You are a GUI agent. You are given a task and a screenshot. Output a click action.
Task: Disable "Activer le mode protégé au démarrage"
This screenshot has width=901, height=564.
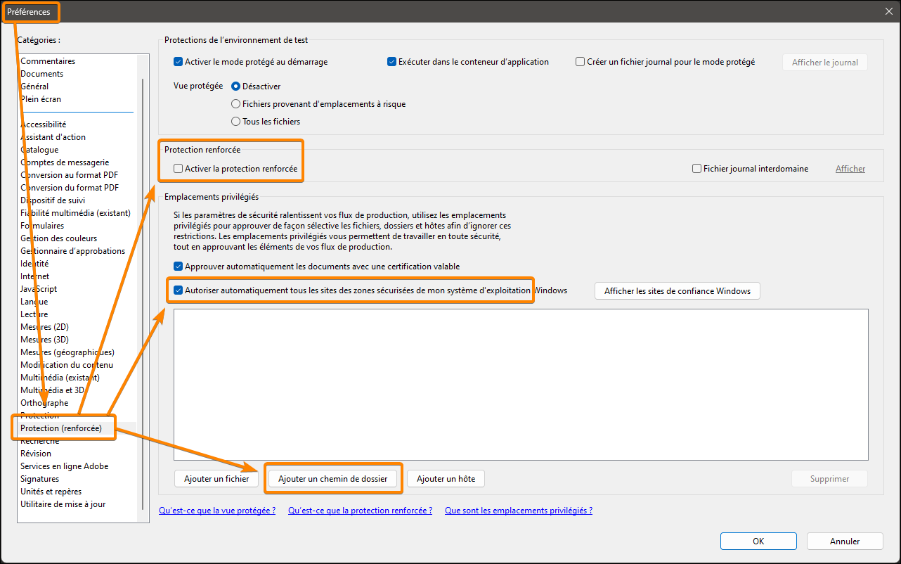point(178,61)
